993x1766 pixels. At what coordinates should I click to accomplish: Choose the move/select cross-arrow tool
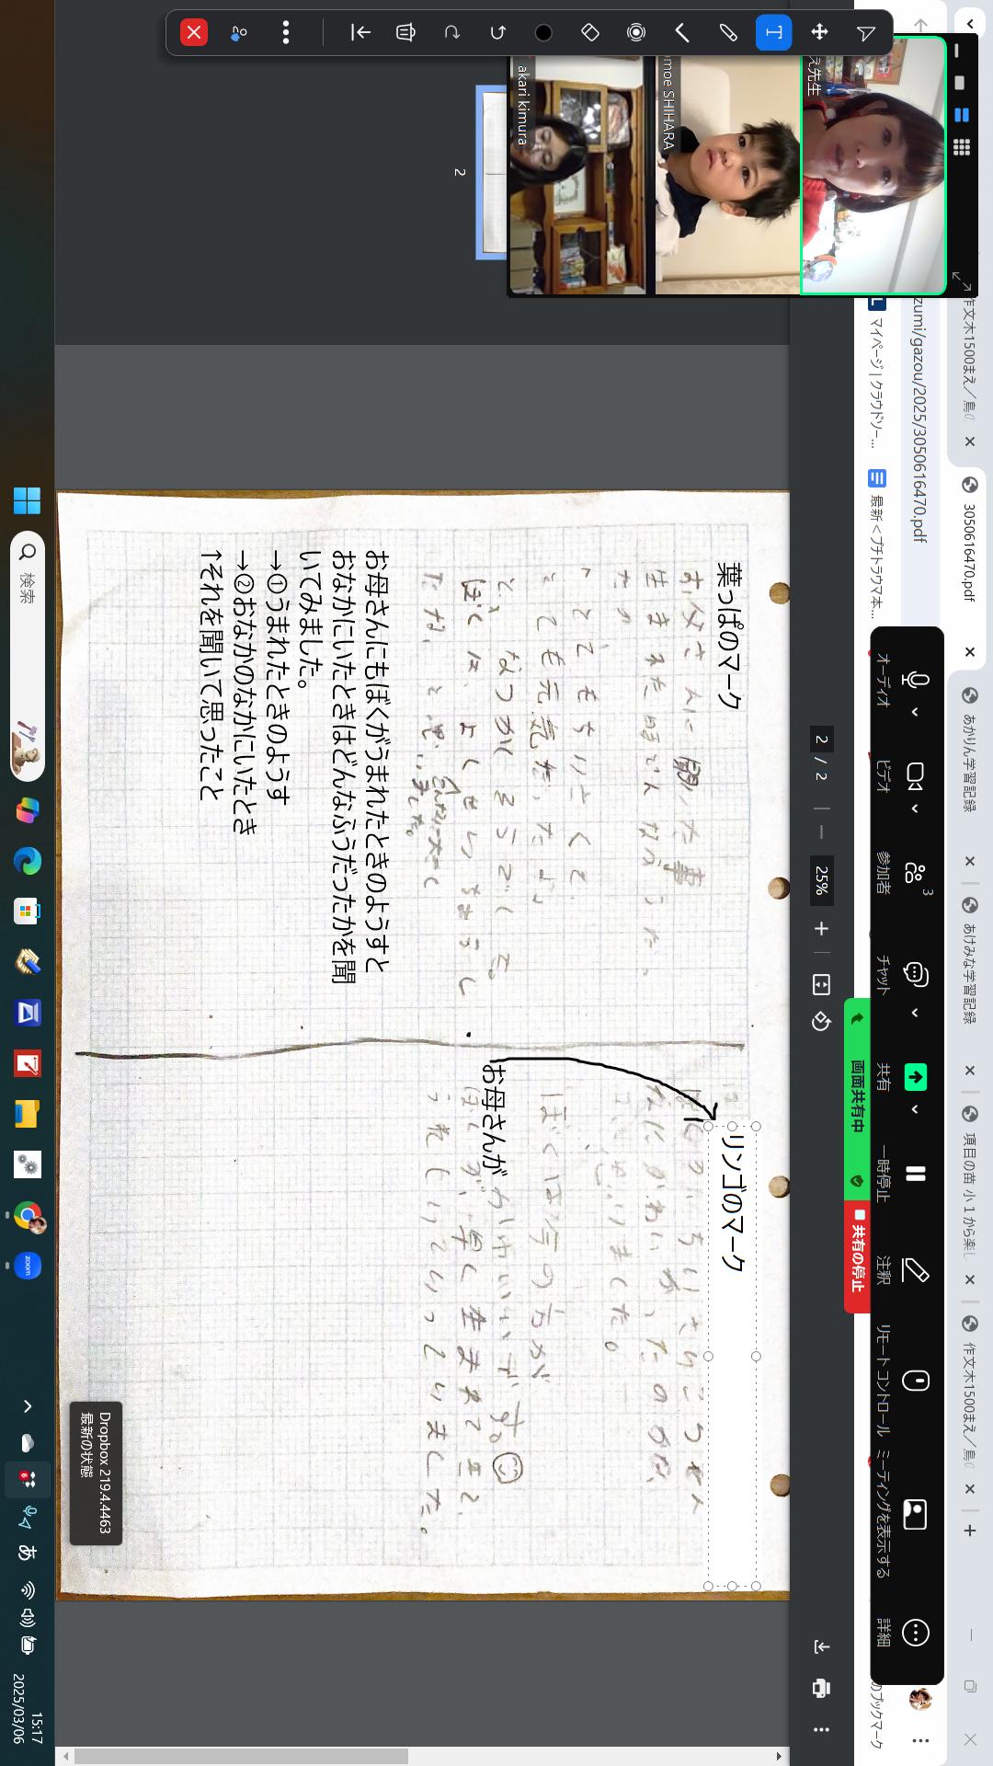[819, 33]
